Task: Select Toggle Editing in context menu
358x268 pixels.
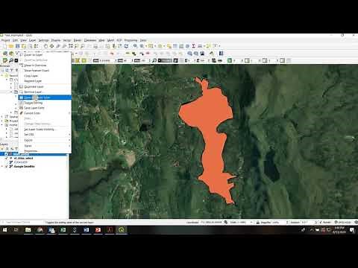Action: click(x=45, y=103)
